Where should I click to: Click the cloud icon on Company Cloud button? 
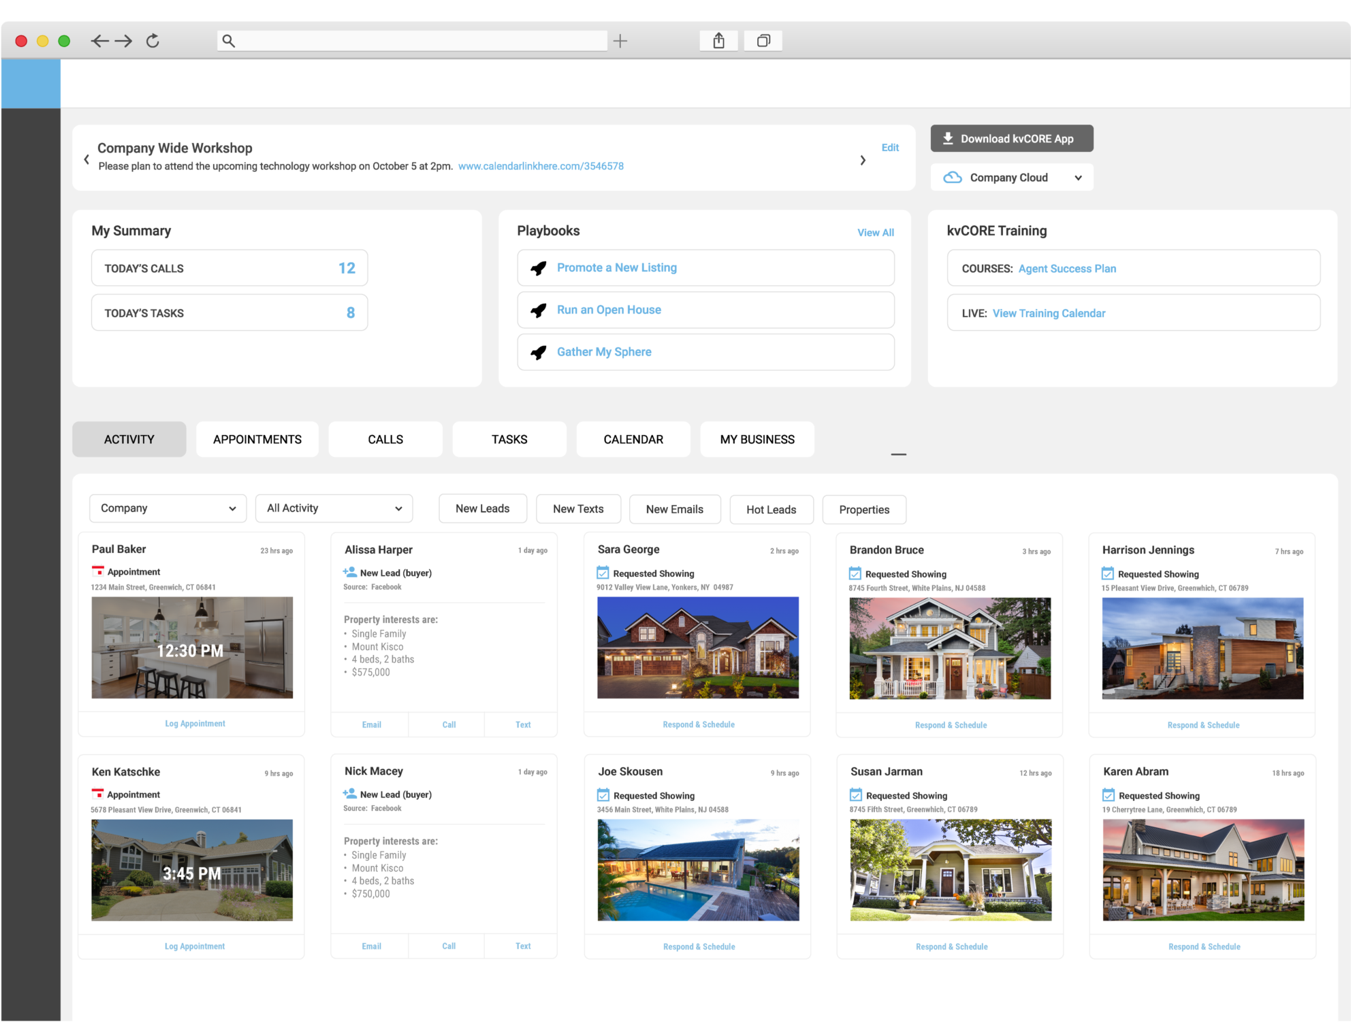point(953,177)
